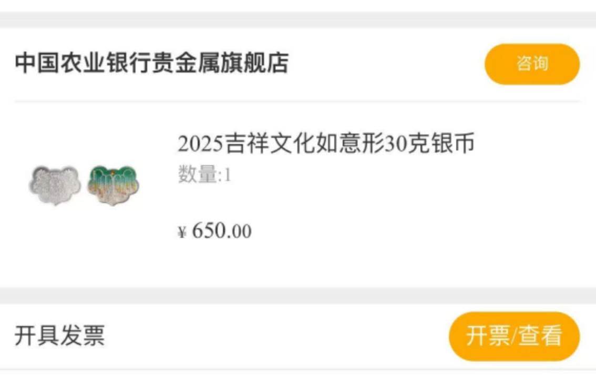
Task: Tap the word 咨询 inside the orange pill
Action: (532, 64)
